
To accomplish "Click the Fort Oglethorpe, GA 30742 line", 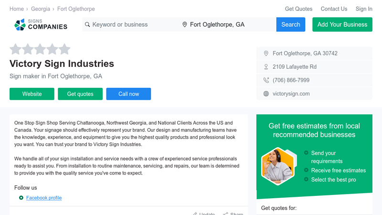I will tap(305, 54).
